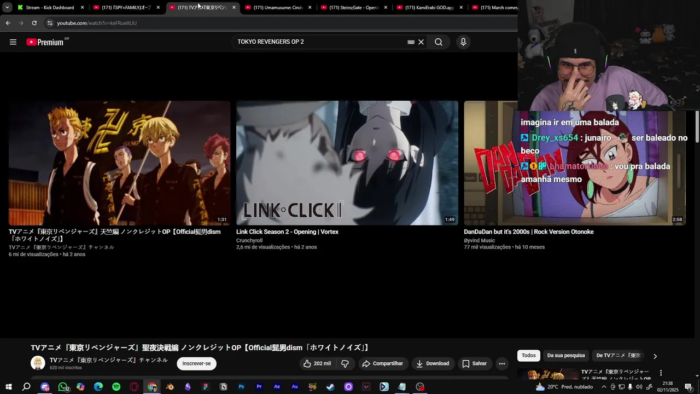Launch Spotify from the taskbar

(x=116, y=387)
